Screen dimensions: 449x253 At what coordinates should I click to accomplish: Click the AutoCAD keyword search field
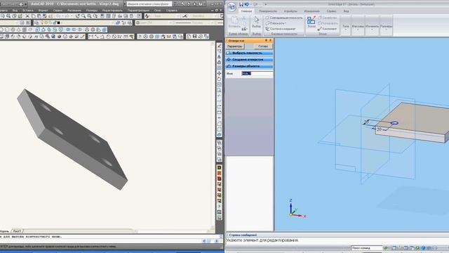coord(149,4)
